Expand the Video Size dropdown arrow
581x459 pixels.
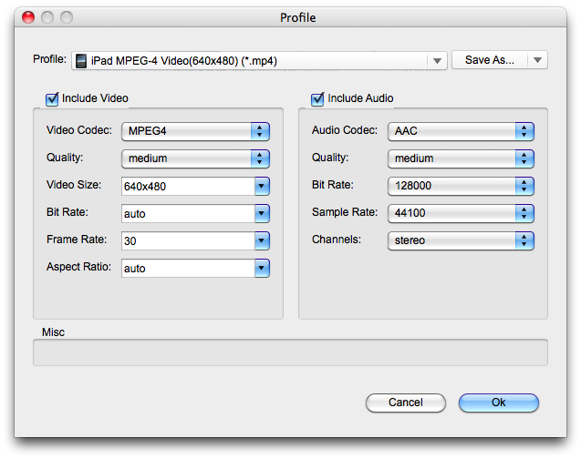pyautogui.click(x=262, y=186)
